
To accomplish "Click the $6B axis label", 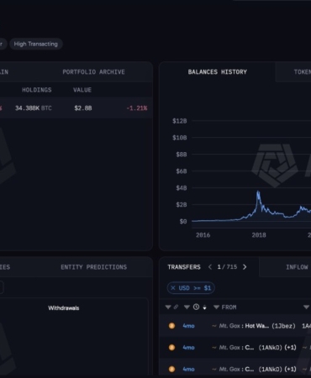I will (182, 171).
